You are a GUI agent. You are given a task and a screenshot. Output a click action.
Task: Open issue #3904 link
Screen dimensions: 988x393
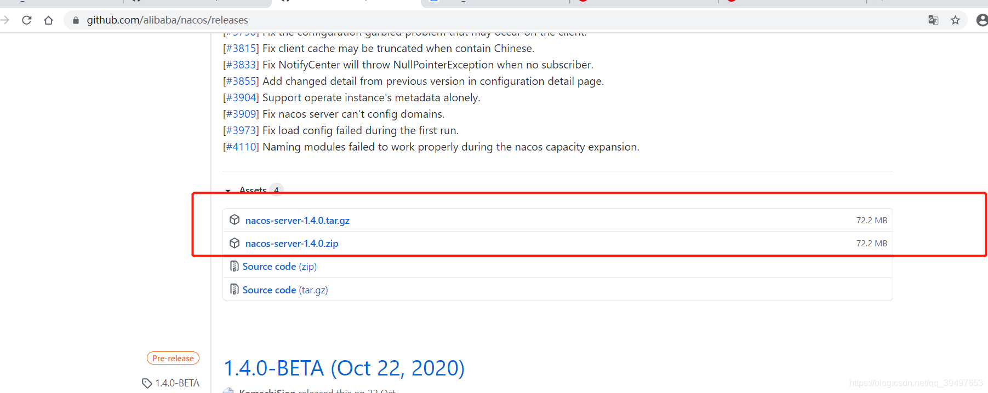241,97
